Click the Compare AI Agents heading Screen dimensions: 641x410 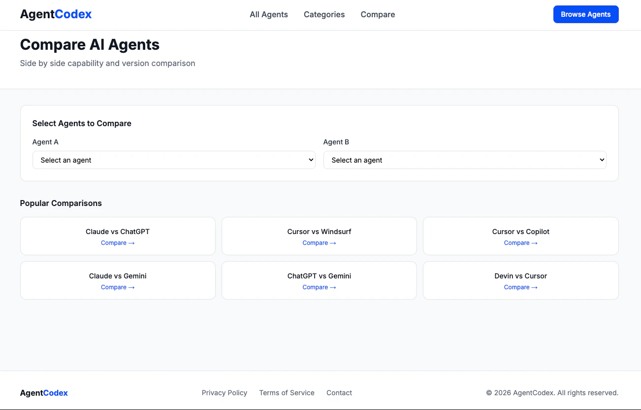(90, 45)
